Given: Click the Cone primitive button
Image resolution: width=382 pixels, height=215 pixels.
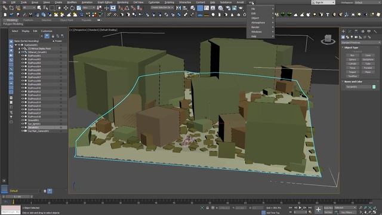Looking at the screenshot, I should tap(368, 56).
